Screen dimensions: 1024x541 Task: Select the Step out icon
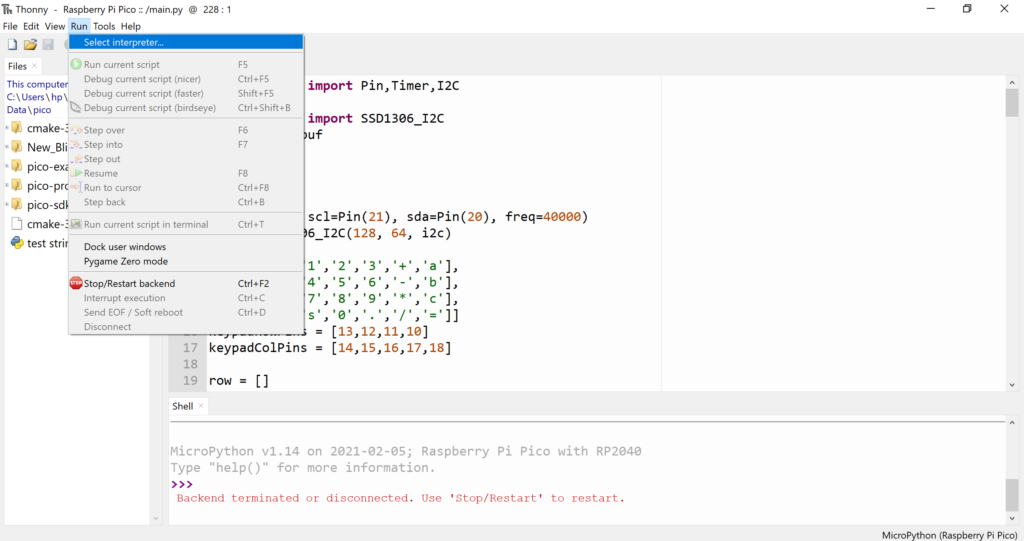pos(76,159)
